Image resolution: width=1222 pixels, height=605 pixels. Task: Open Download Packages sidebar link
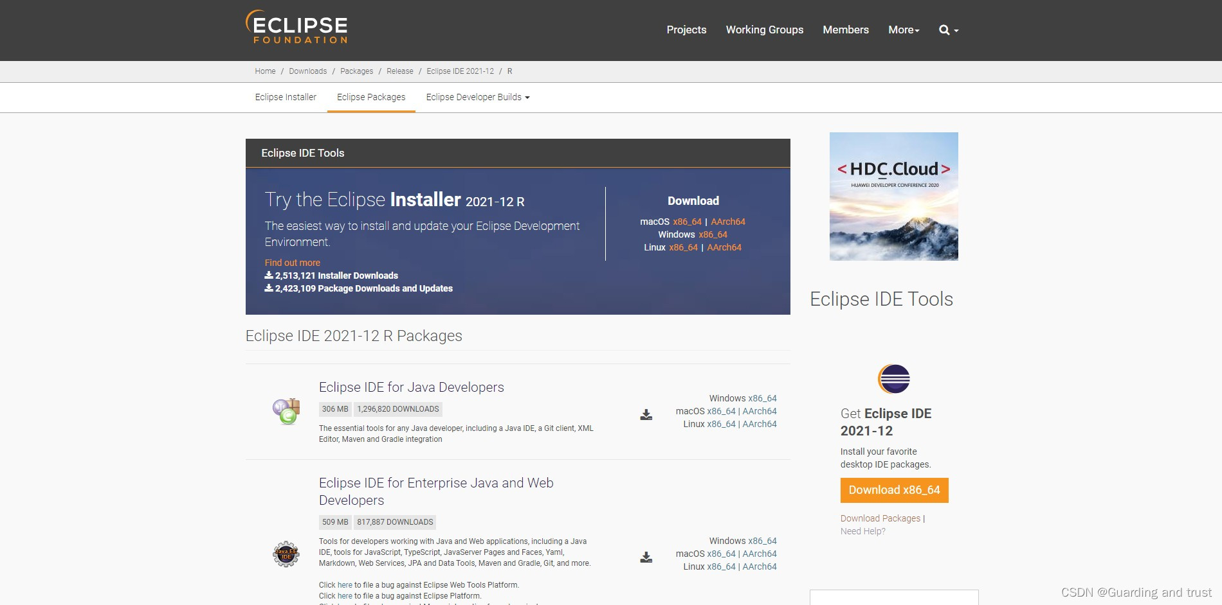point(880,518)
